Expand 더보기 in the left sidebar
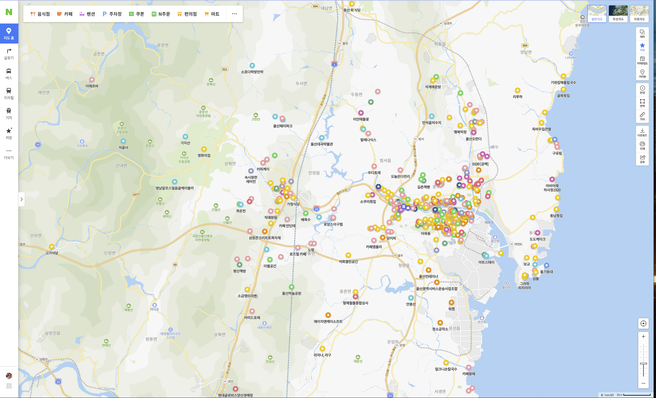 tap(9, 153)
